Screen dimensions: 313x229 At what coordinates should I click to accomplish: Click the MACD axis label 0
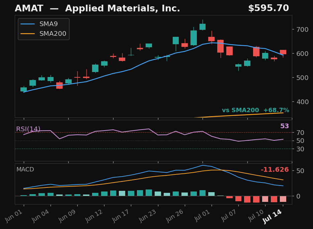point(298,196)
